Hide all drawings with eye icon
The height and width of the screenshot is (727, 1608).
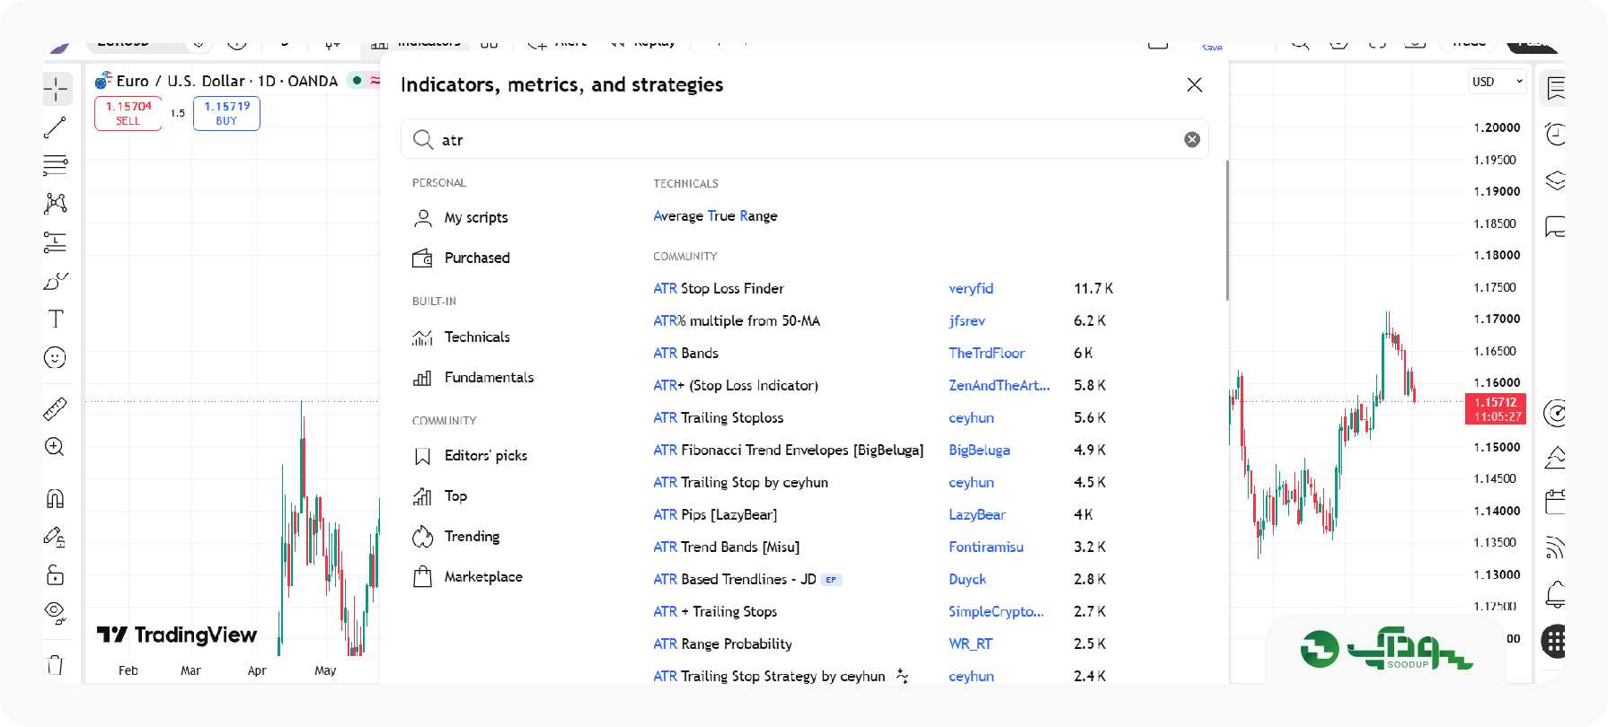56,613
